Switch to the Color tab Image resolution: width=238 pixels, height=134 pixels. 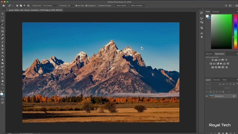click(x=208, y=12)
